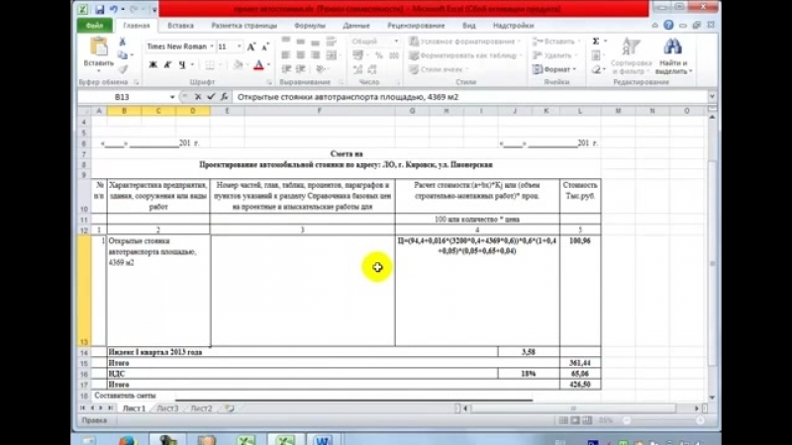Image resolution: width=792 pixels, height=445 pixels.
Task: Click the Paste (Вставить) clipboard icon
Action: [x=98, y=48]
